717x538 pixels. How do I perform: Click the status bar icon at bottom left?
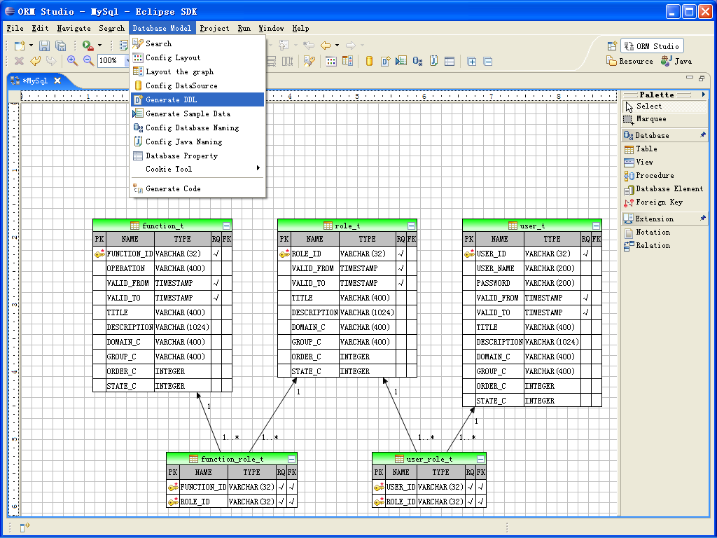pyautogui.click(x=25, y=527)
